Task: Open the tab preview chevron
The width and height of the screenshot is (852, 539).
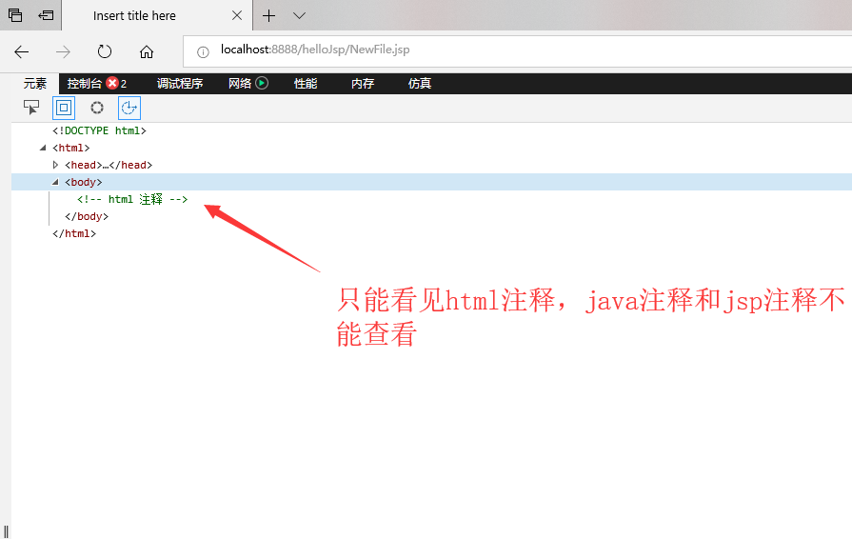Action: [x=300, y=16]
